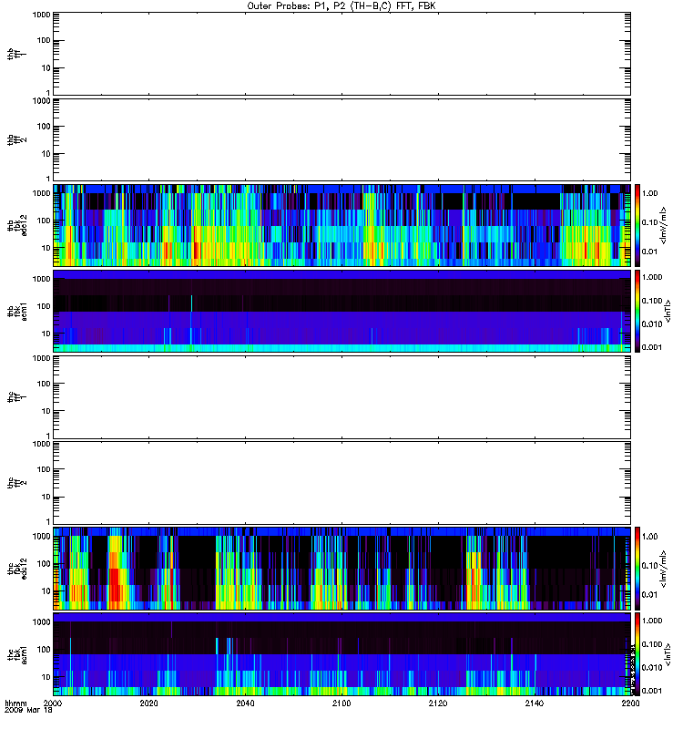The width and height of the screenshot is (683, 729).
Task: Click the thc fbk scm1 spectrogram panel
Action: tap(342, 654)
